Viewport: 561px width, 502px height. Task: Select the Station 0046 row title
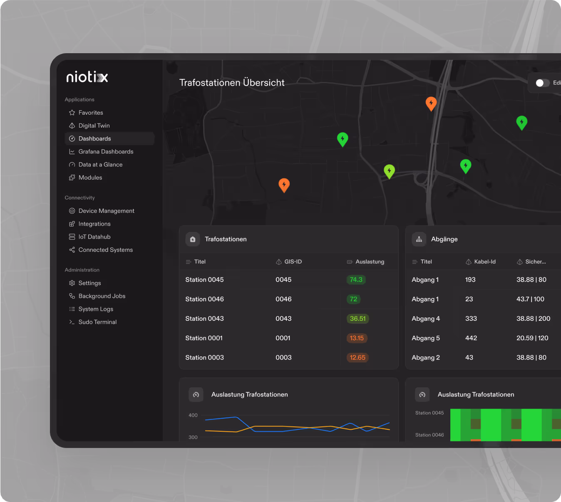click(204, 299)
